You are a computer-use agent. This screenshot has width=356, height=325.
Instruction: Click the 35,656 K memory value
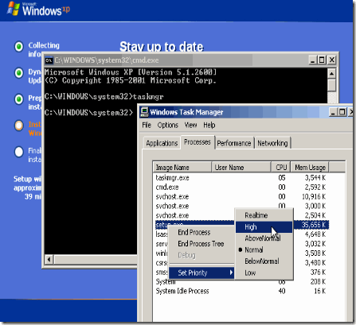click(x=313, y=225)
